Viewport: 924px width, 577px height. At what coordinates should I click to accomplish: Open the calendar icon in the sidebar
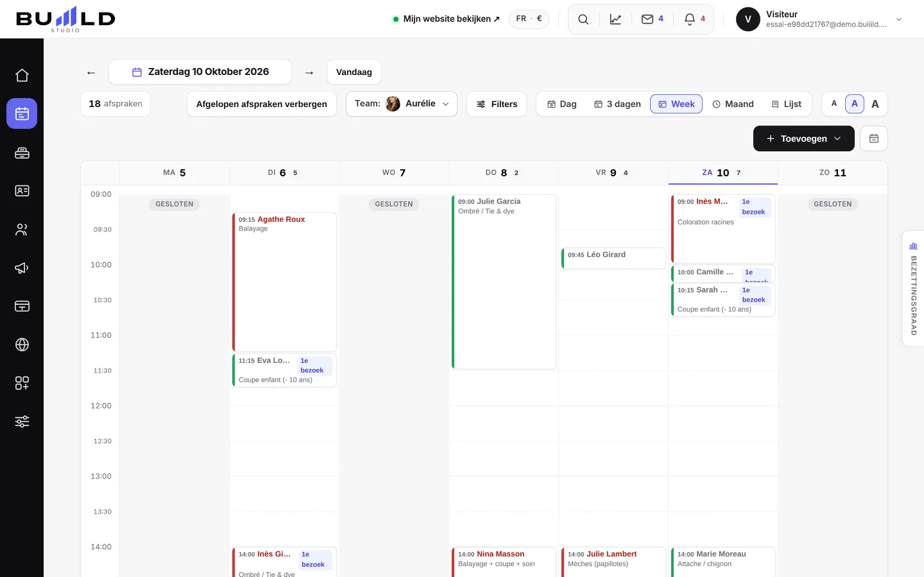click(22, 113)
